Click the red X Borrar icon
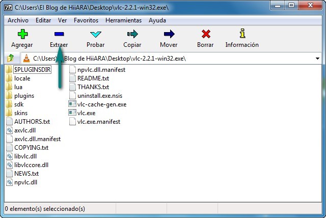This screenshot has height=218, width=326. coord(206,34)
